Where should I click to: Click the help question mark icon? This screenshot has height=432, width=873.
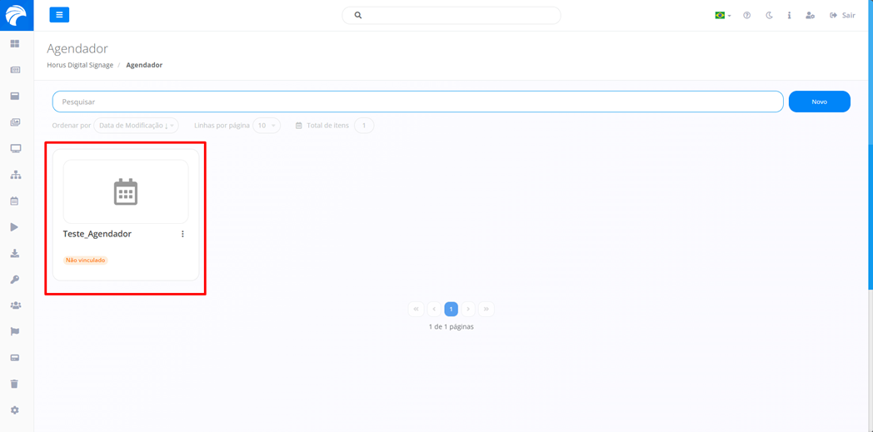[x=746, y=15]
